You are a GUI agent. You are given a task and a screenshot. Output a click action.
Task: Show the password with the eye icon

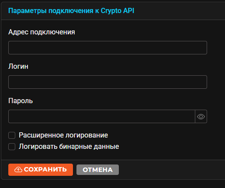201,117
